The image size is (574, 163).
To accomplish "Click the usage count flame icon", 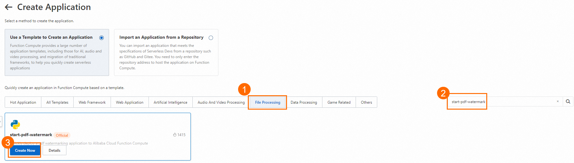I will pos(175,135).
